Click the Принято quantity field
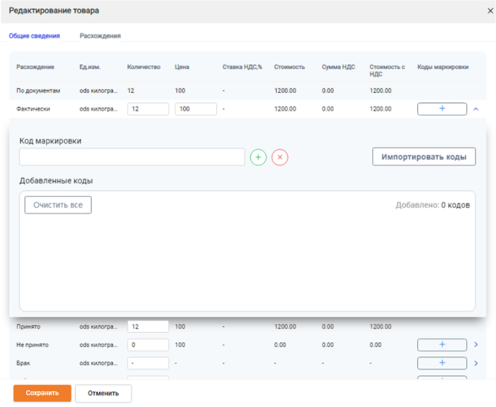 (148, 326)
